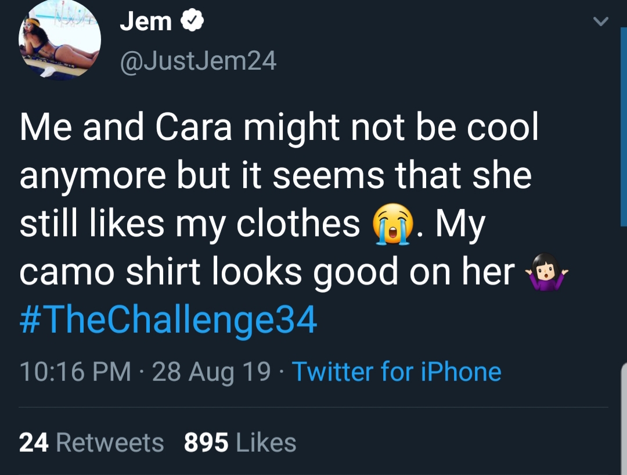View the 24 Retweets list

point(92,442)
